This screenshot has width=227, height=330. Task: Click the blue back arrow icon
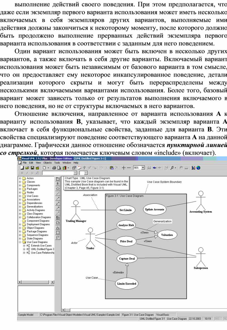click(154, 168)
